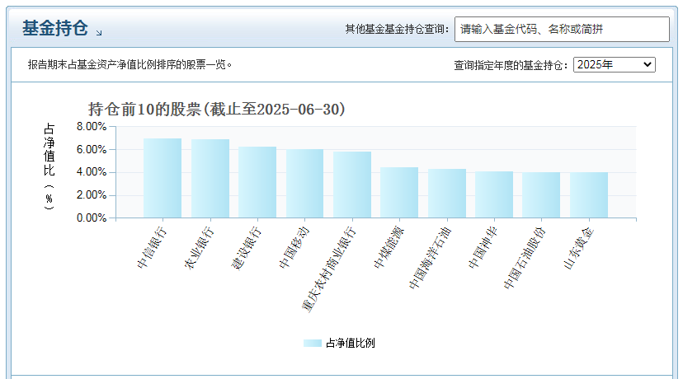Click the 8.00% y-axis value
The width and height of the screenshot is (683, 379).
click(92, 127)
